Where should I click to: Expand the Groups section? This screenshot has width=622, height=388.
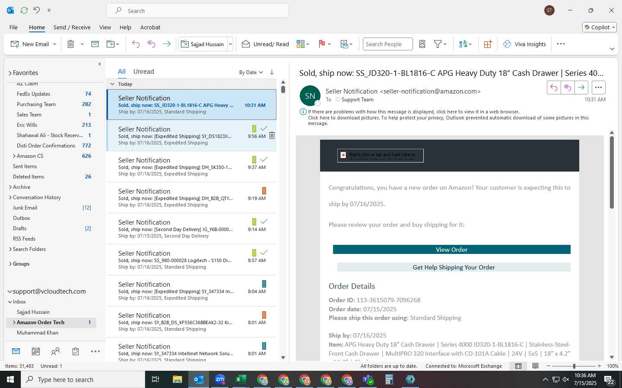click(x=10, y=264)
